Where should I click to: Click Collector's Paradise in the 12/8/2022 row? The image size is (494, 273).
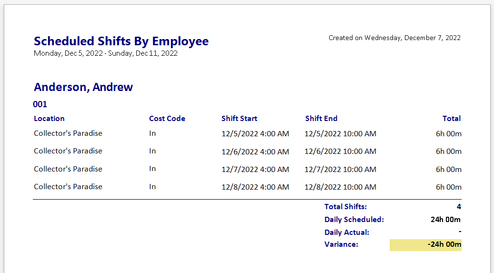[68, 187]
